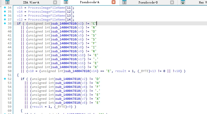Select the result variable on line 50
207x114 pixels.
click(121, 71)
